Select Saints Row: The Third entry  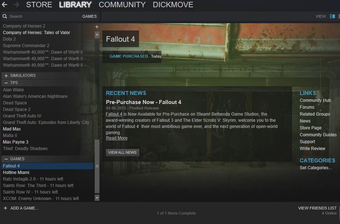coord(38,186)
